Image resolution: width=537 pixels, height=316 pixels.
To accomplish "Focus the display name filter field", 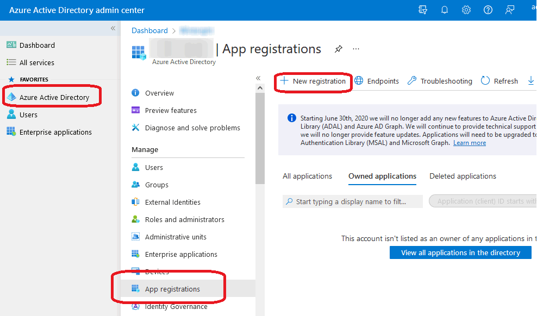I will [352, 201].
